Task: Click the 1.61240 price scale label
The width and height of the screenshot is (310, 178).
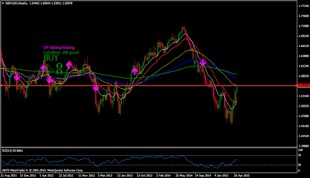Action: (304, 66)
